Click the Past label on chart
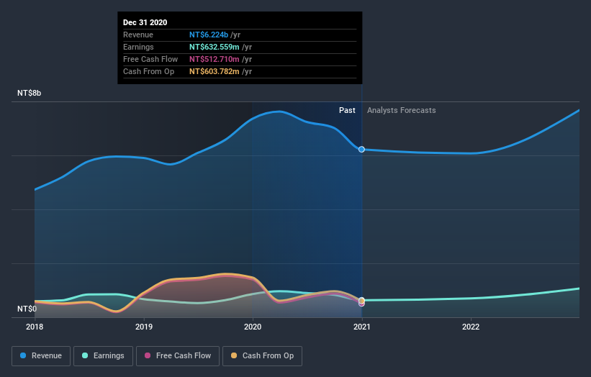The width and height of the screenshot is (591, 377). pos(347,110)
